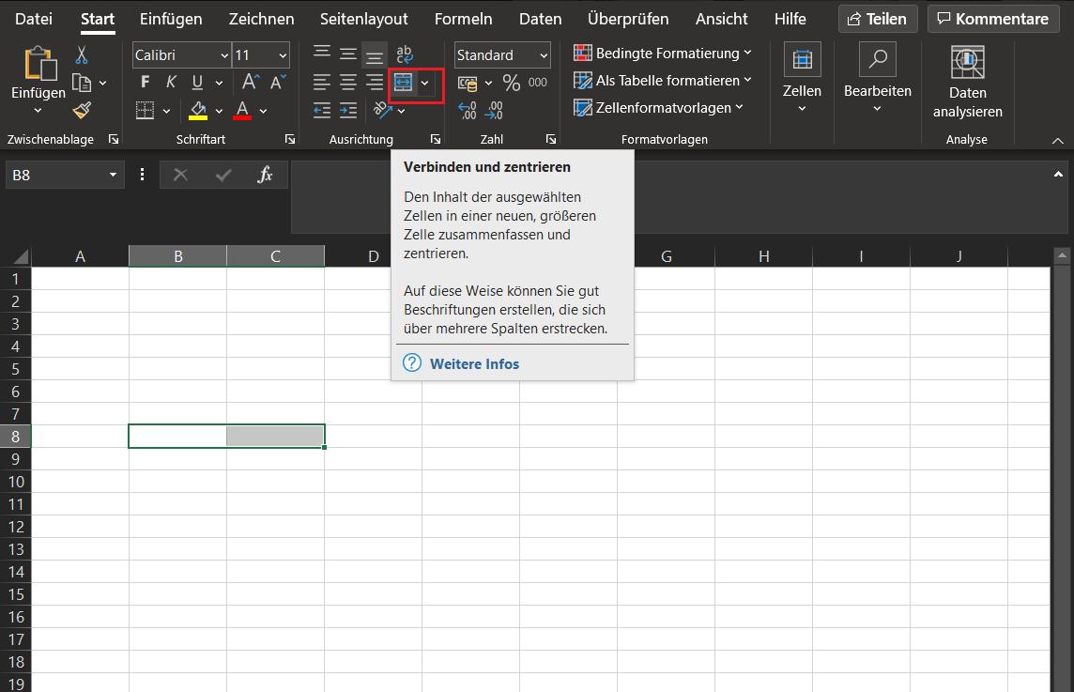Switch to the Formeln tab
This screenshot has height=692, width=1074.
(463, 19)
